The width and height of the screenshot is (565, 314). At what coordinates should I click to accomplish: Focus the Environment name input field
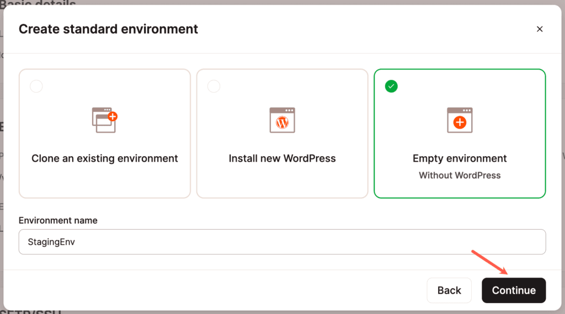coord(282,242)
